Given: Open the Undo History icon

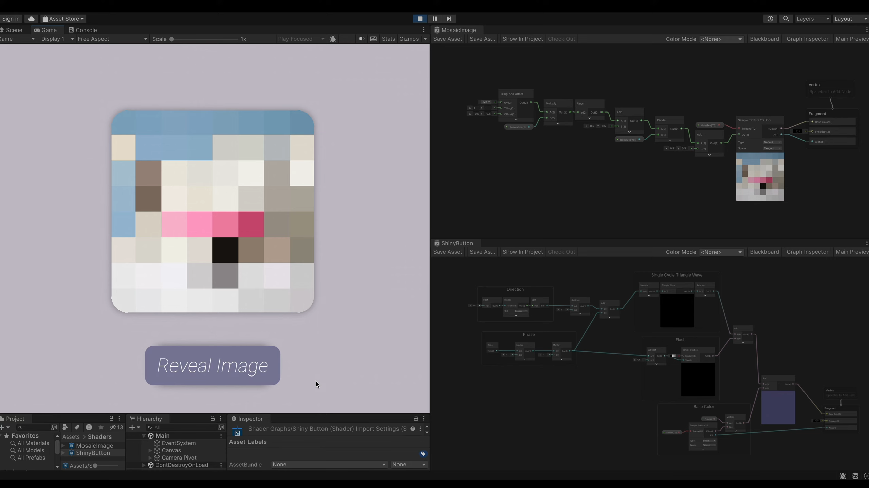Looking at the screenshot, I should [x=770, y=19].
